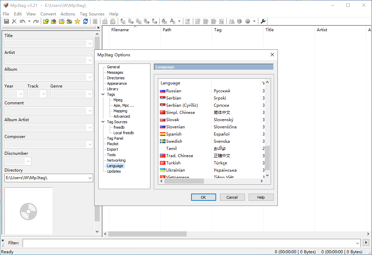Viewport: 372px width, 255px height.
Task: Open the File menu
Action: (6, 14)
